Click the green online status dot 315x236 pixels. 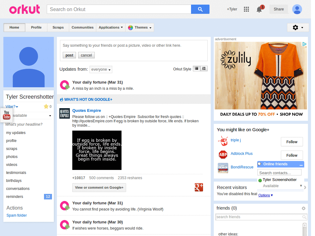pos(260,180)
